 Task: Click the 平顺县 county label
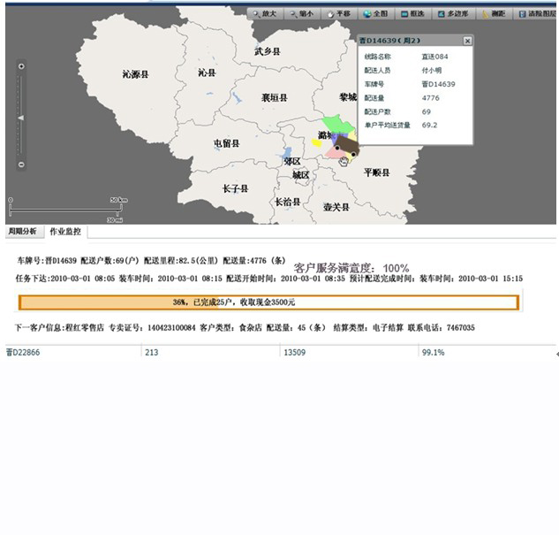(377, 172)
